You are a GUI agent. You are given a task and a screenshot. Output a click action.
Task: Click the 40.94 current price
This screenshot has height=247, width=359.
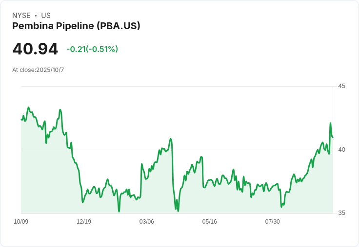tap(35, 49)
